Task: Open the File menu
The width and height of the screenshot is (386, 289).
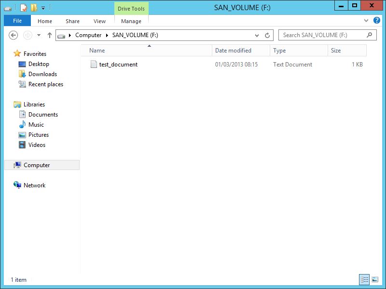Action: click(17, 21)
